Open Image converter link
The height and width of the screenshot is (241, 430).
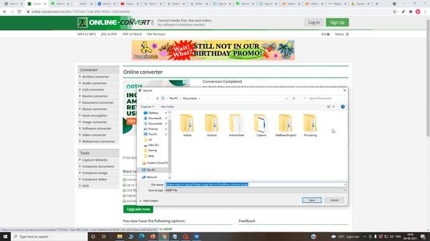point(95,122)
